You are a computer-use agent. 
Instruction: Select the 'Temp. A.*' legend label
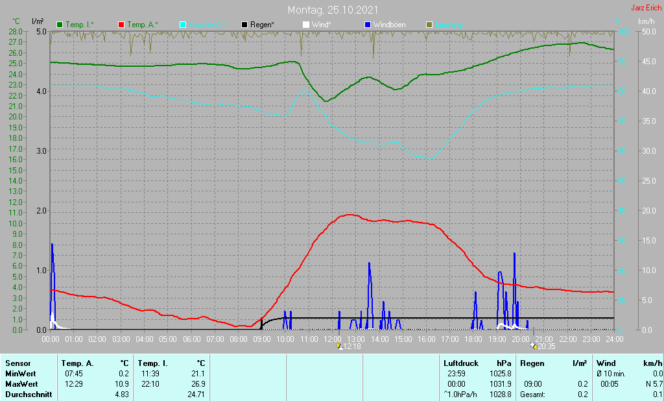tap(143, 25)
